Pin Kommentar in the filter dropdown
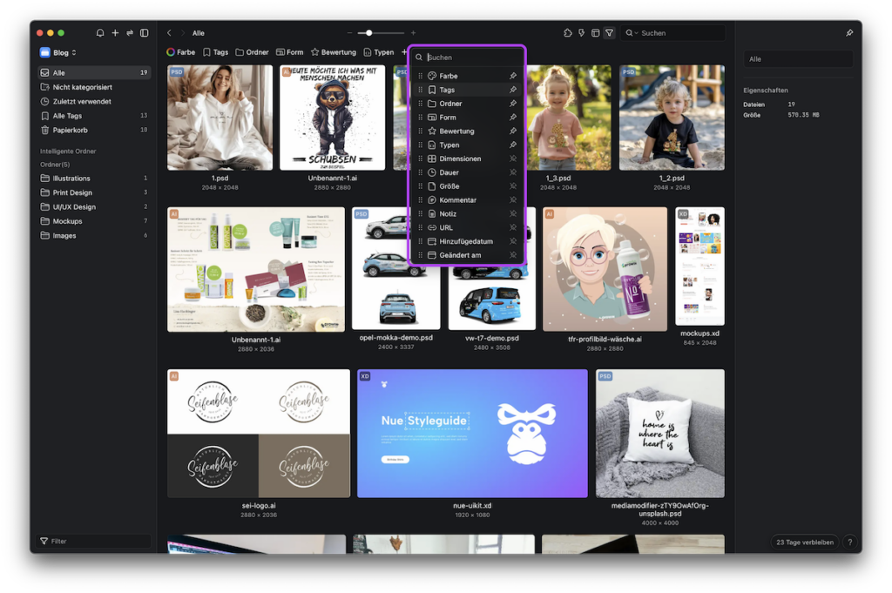 512,200
